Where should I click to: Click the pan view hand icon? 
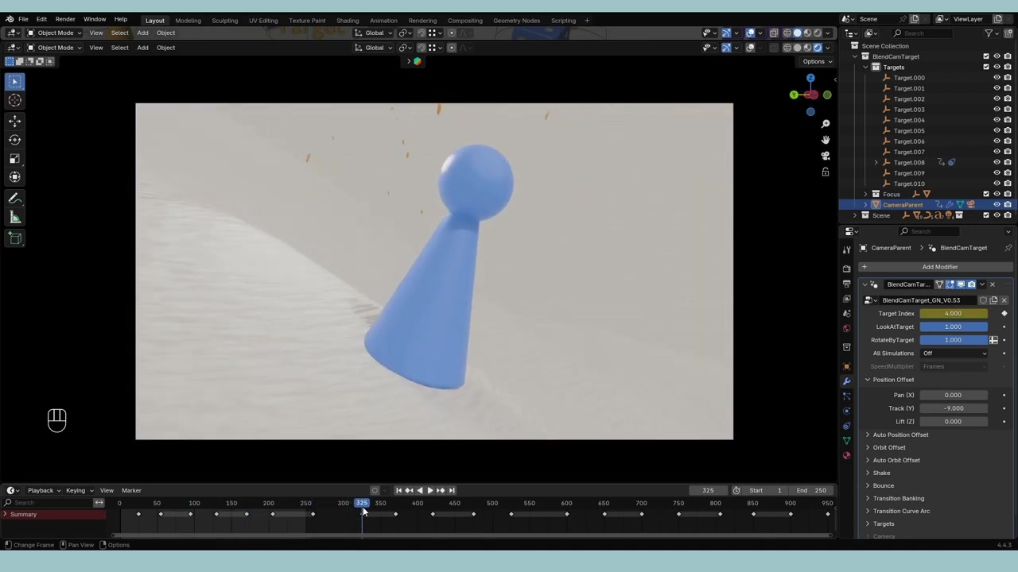826,140
